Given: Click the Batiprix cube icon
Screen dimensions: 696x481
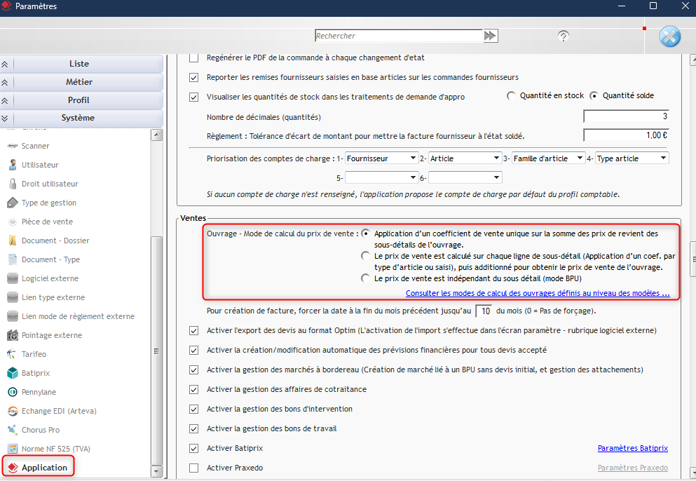Looking at the screenshot, I should coord(13,373).
